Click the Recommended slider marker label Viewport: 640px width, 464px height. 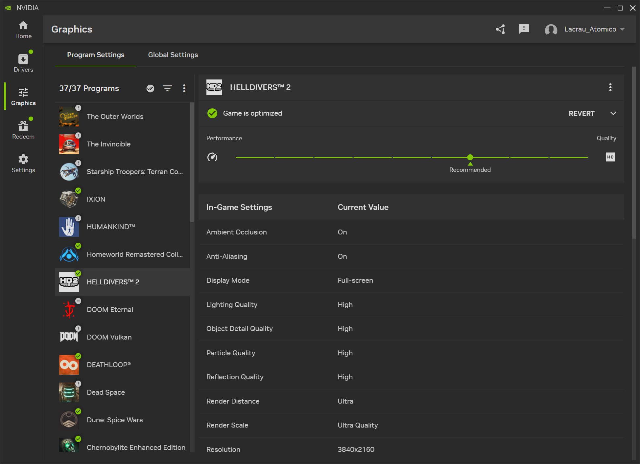(x=470, y=170)
